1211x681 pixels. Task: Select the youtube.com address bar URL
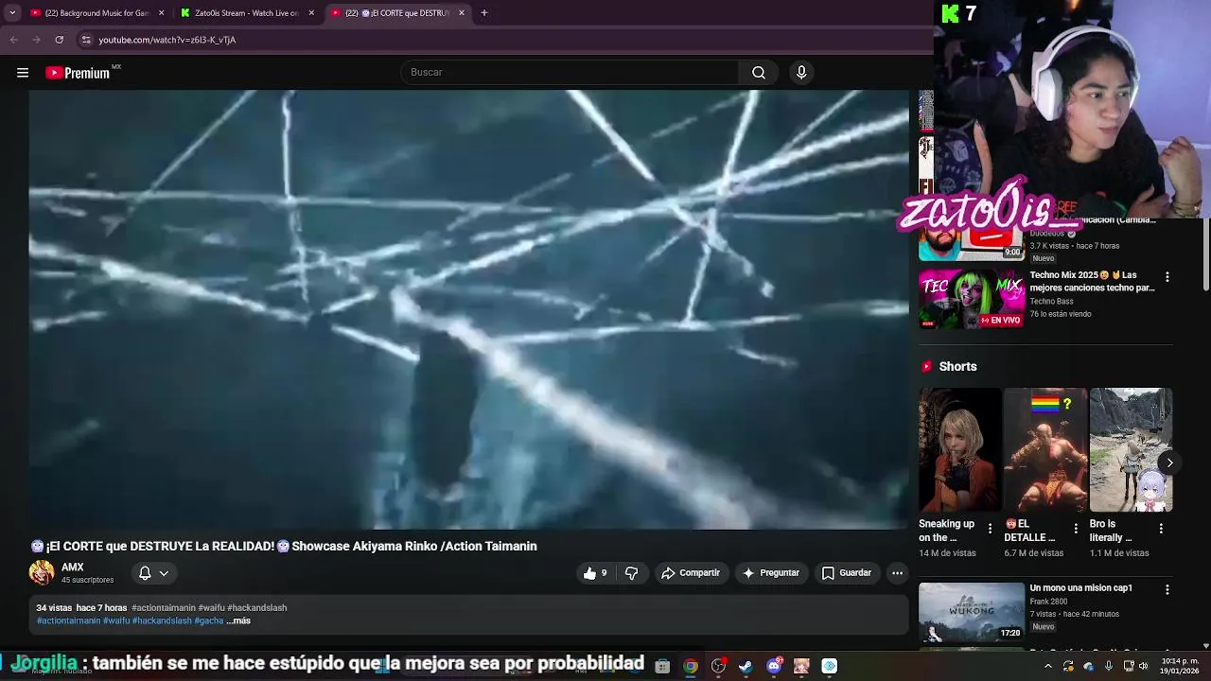pos(167,40)
